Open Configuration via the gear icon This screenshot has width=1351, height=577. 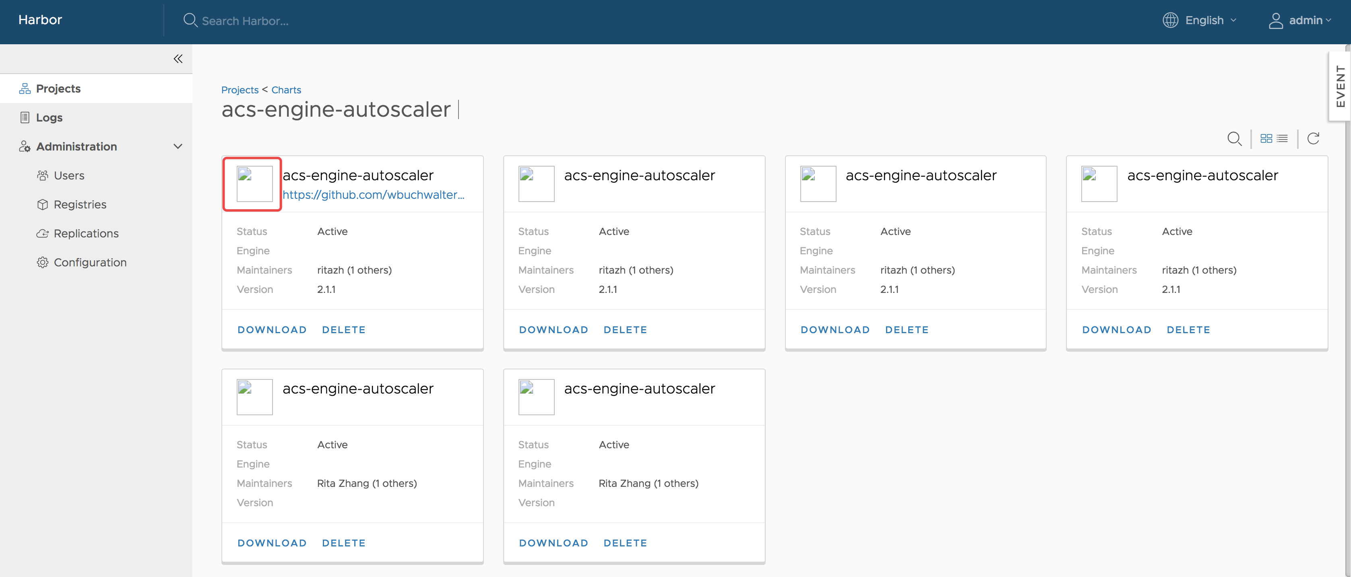click(43, 262)
